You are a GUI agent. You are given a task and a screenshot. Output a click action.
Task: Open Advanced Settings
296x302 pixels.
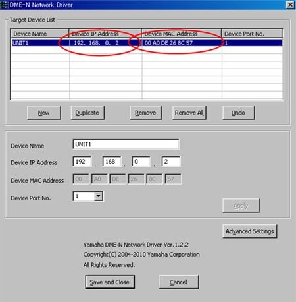click(250, 231)
